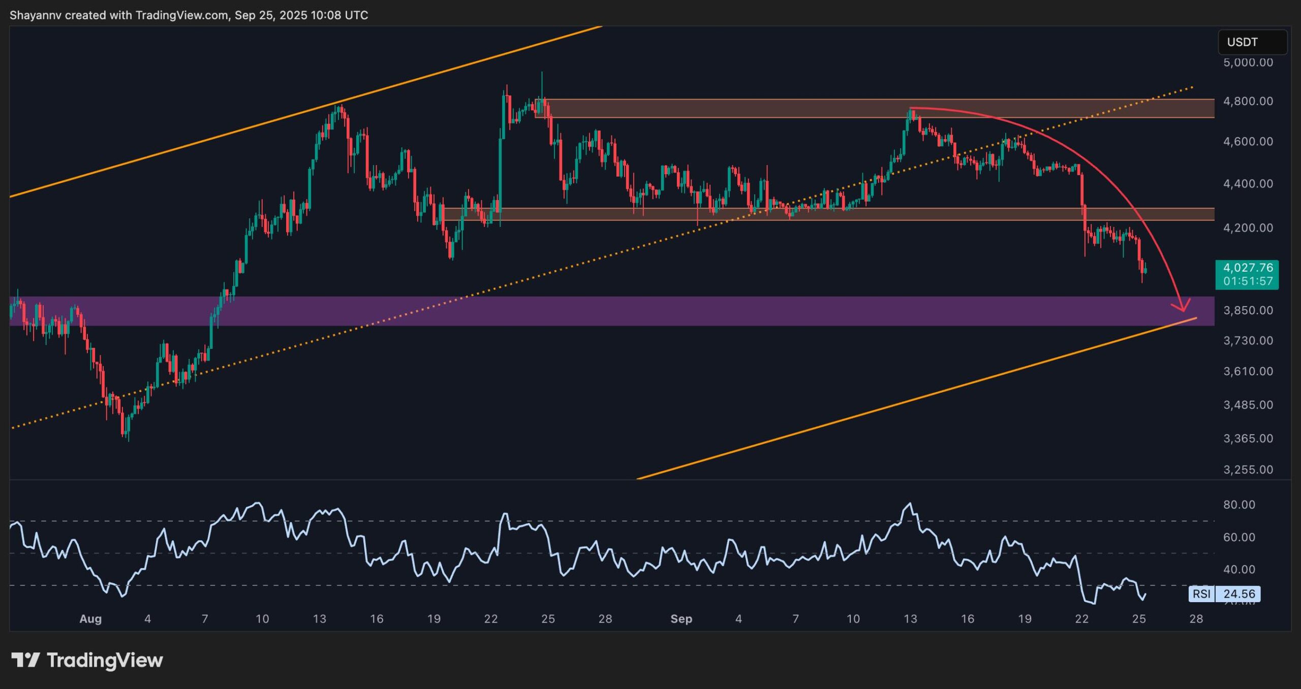Image resolution: width=1301 pixels, height=689 pixels.
Task: Select the USDT currency label
Action: [x=1242, y=42]
